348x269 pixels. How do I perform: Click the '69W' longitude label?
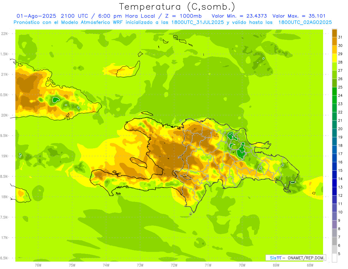[276, 265]
